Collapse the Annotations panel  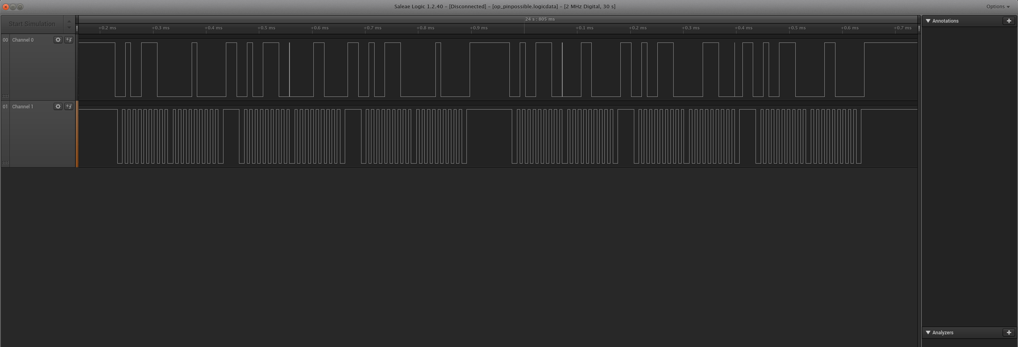(x=928, y=21)
